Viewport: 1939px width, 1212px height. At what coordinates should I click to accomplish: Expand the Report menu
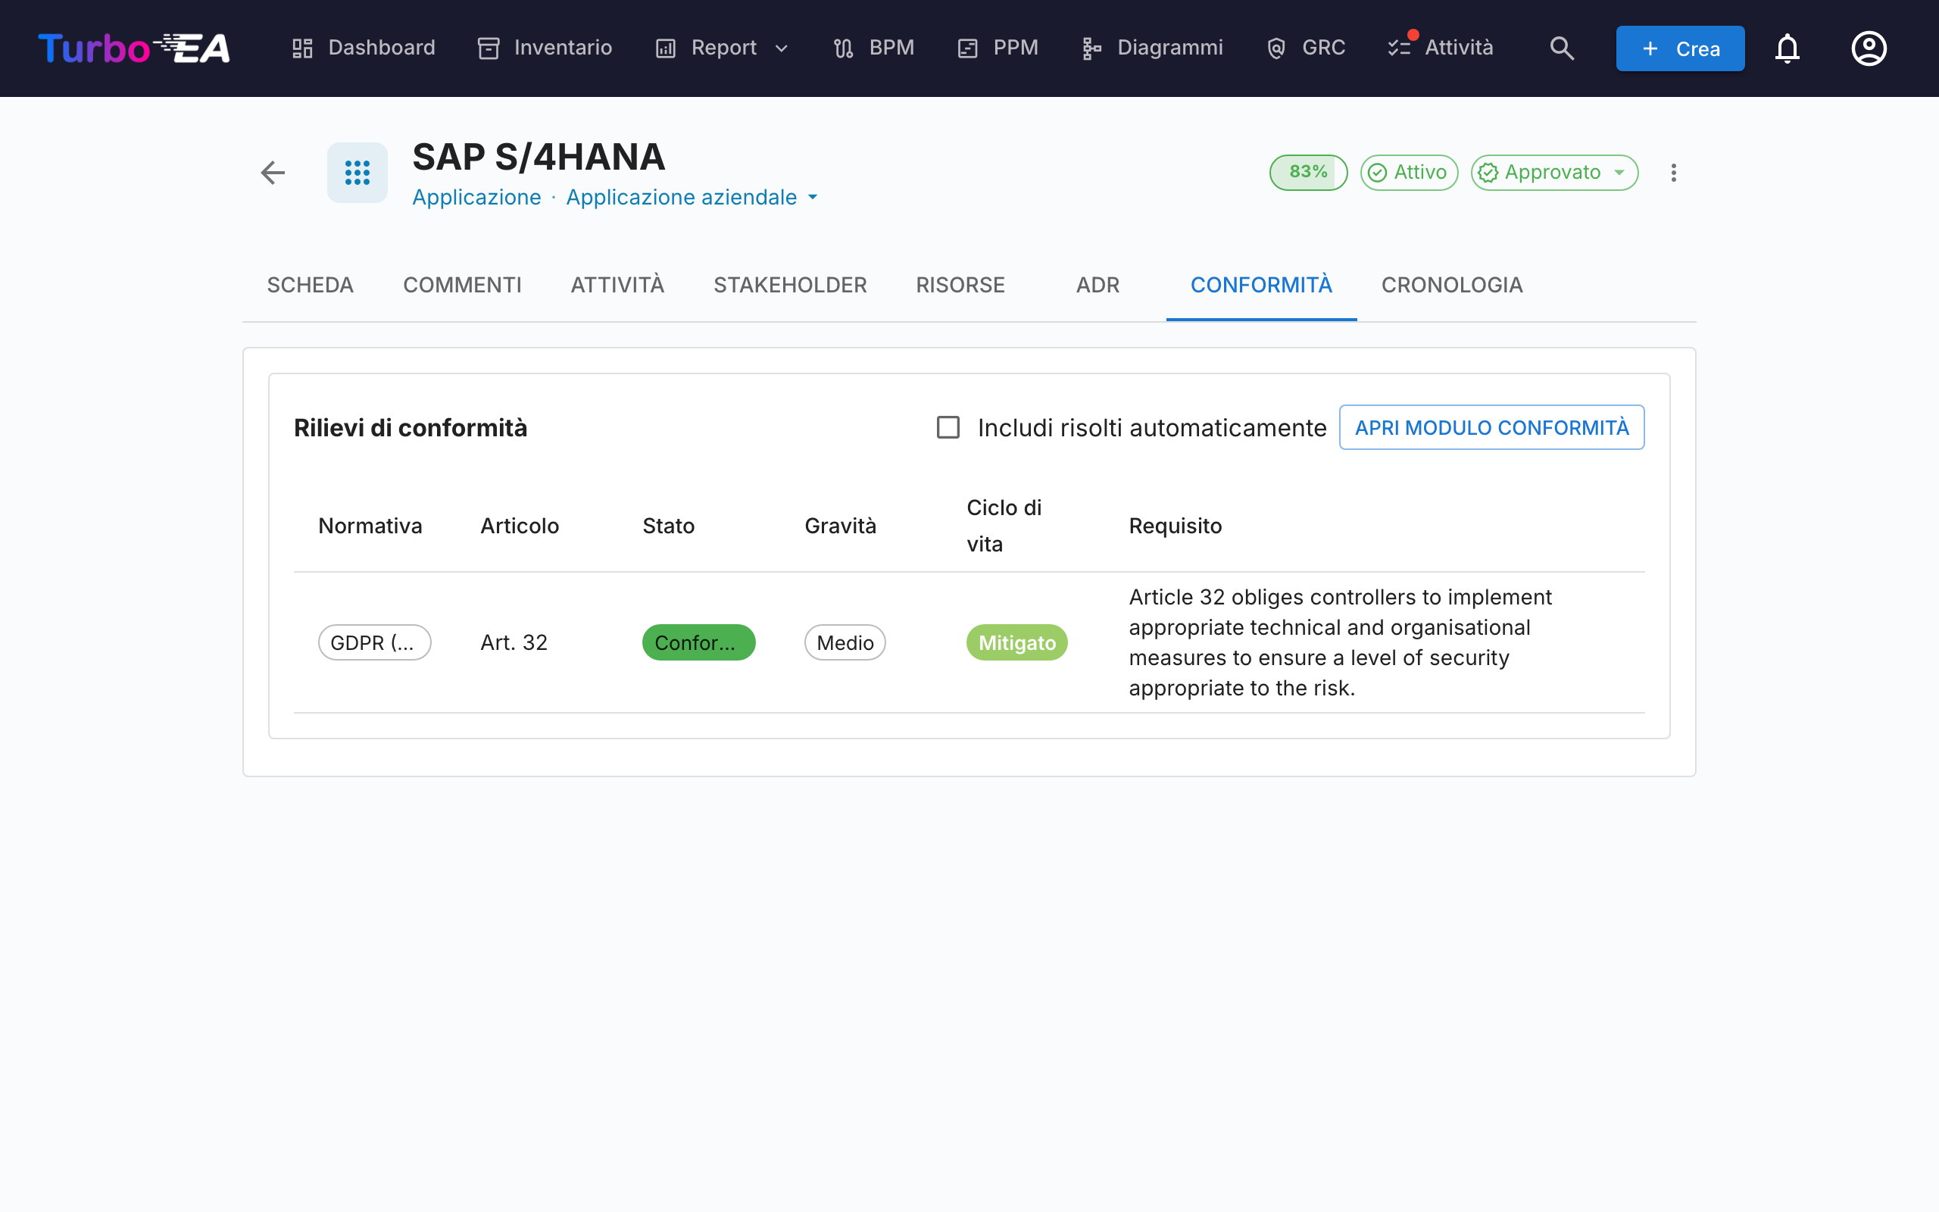coord(722,48)
